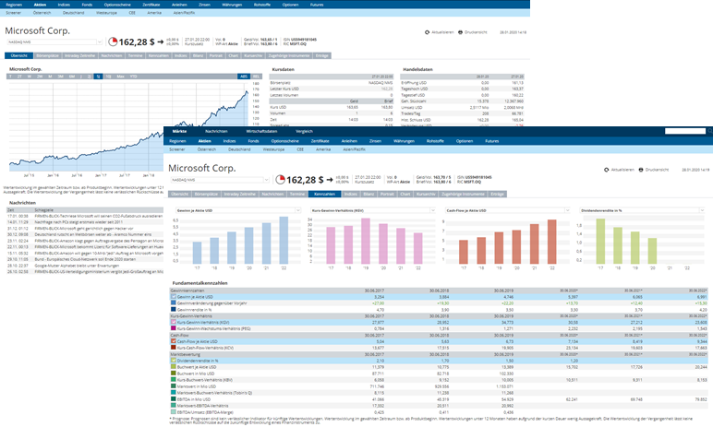Open the Portrait tab in back window
Screen dimensions: 713x427
click(215, 55)
